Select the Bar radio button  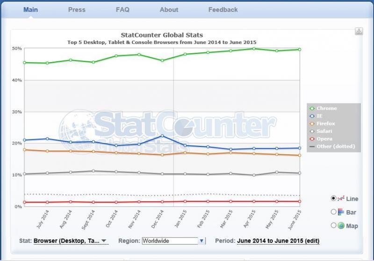pos(333,212)
